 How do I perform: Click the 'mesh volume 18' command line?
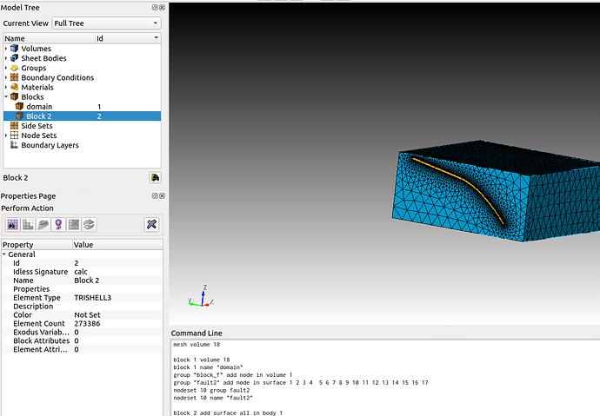click(197, 344)
